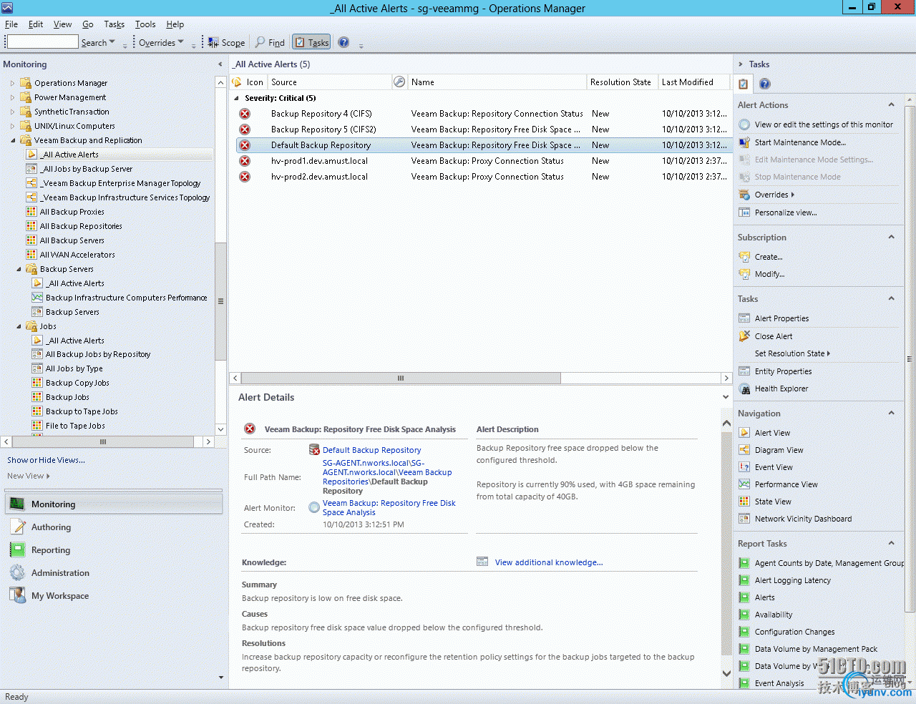
Task: Open the Edit menu
Action: 36,24
